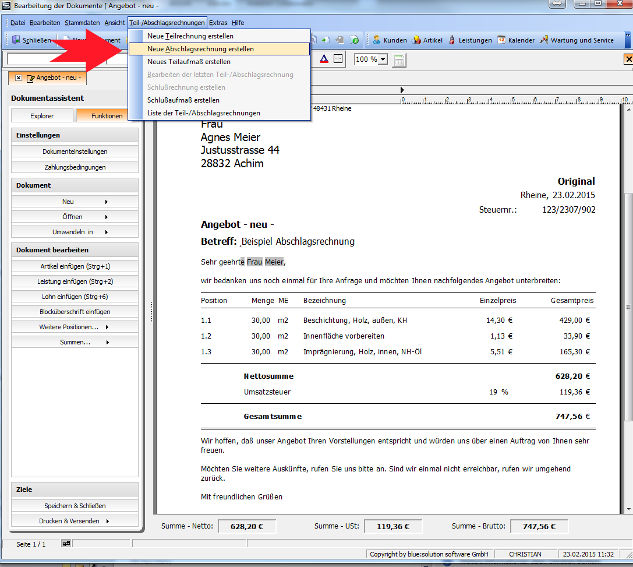The height and width of the screenshot is (567, 633).
Task: Expand the Umwandeln in submenu
Action: pos(75,232)
